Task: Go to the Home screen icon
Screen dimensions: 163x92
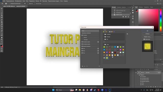Action: tap(2, 4)
